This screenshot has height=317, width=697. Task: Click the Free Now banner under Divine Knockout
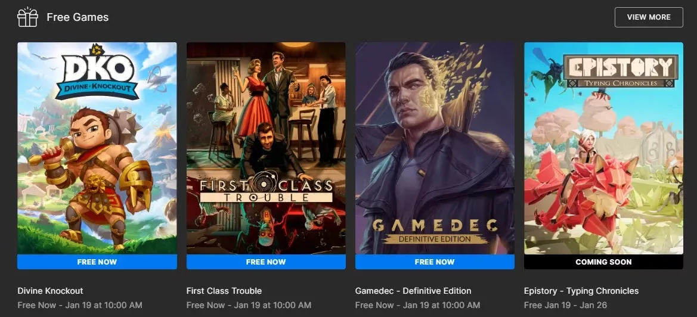pos(97,262)
